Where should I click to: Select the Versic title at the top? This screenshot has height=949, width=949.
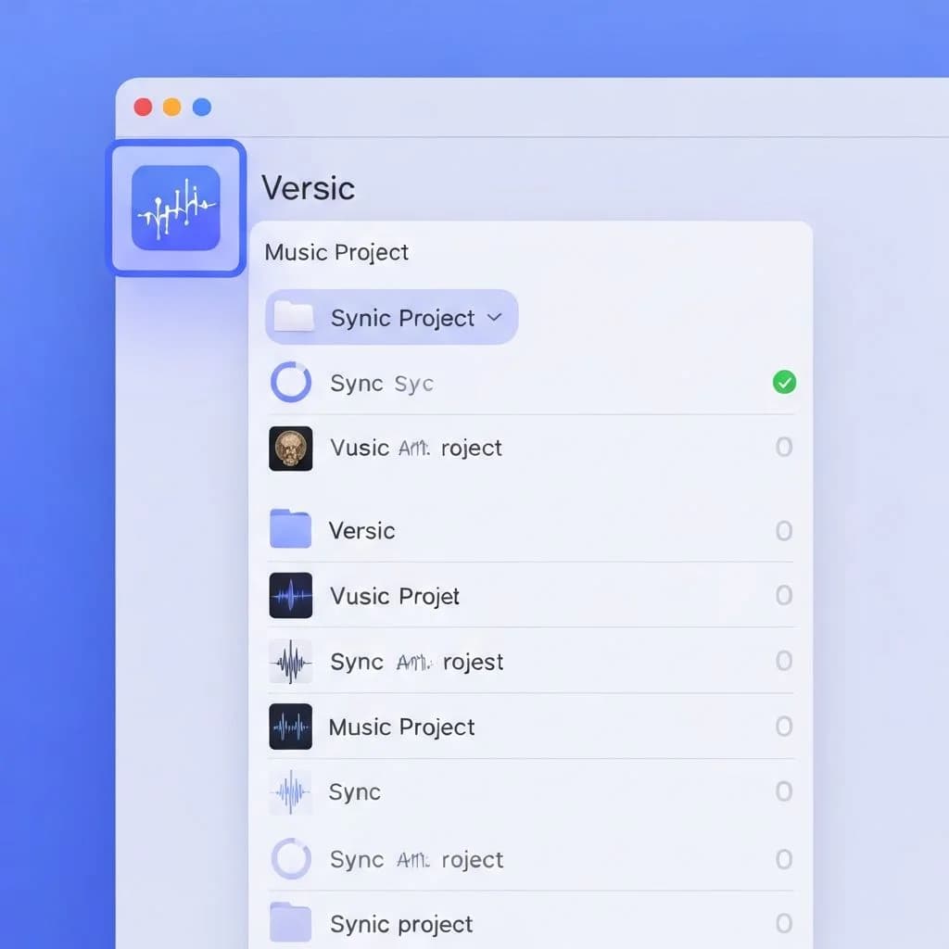point(309,188)
